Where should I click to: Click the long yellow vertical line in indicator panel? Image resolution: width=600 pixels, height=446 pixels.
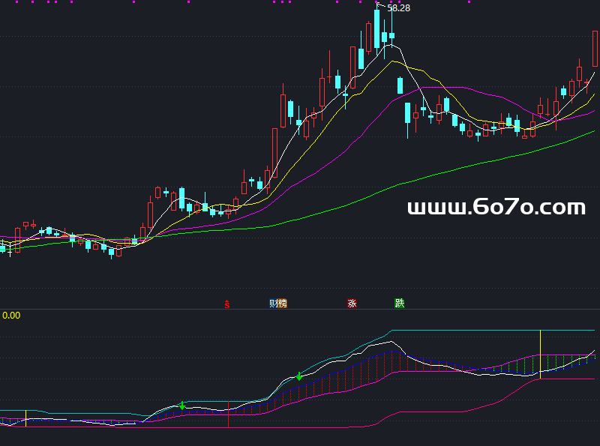[x=540, y=354]
